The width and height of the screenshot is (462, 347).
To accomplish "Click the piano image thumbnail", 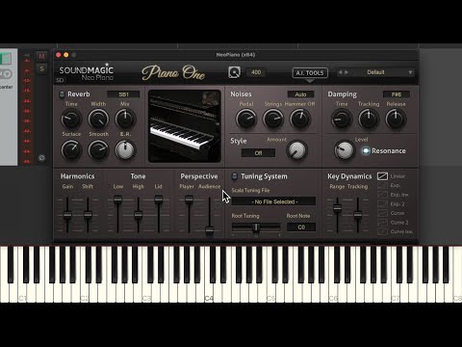I will pos(185,126).
